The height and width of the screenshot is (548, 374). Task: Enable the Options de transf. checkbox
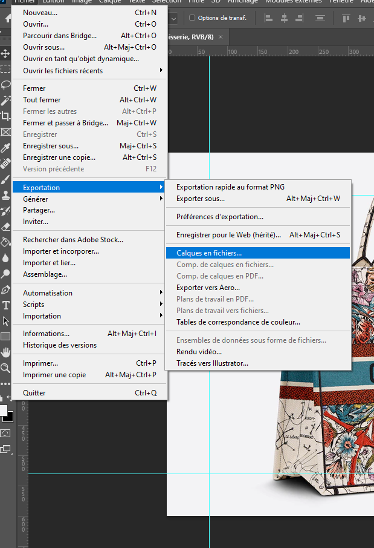pos(193,18)
